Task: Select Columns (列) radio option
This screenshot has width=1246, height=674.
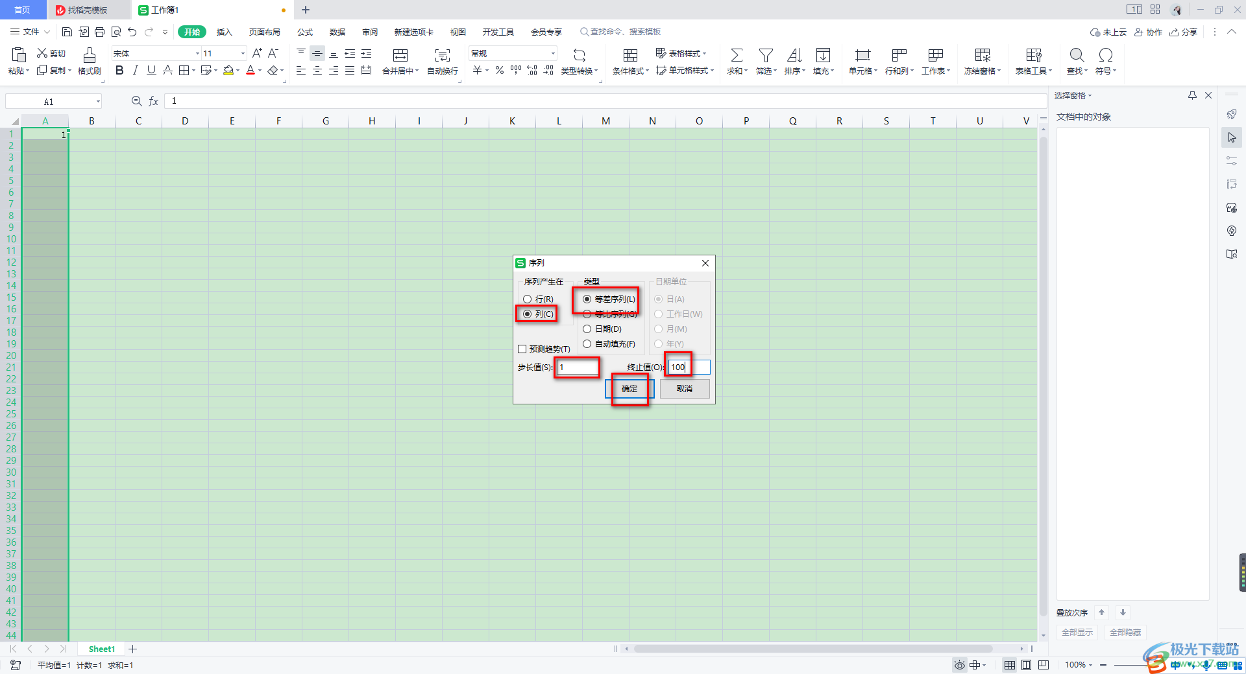Action: coord(538,314)
